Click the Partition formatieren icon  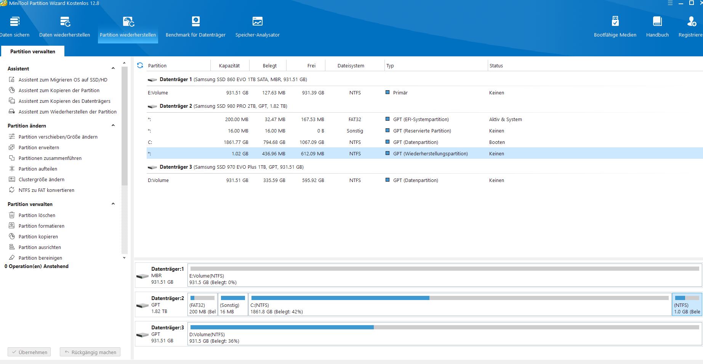(12, 226)
